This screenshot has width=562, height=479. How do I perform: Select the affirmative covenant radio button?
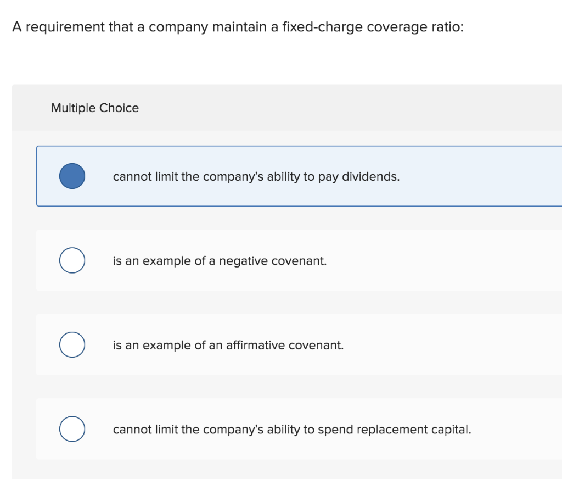[71, 344]
